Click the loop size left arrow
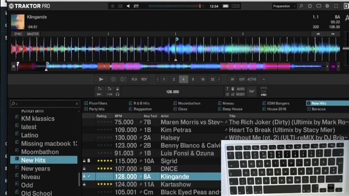Screen dimensions: 349x196 coord(158,79)
